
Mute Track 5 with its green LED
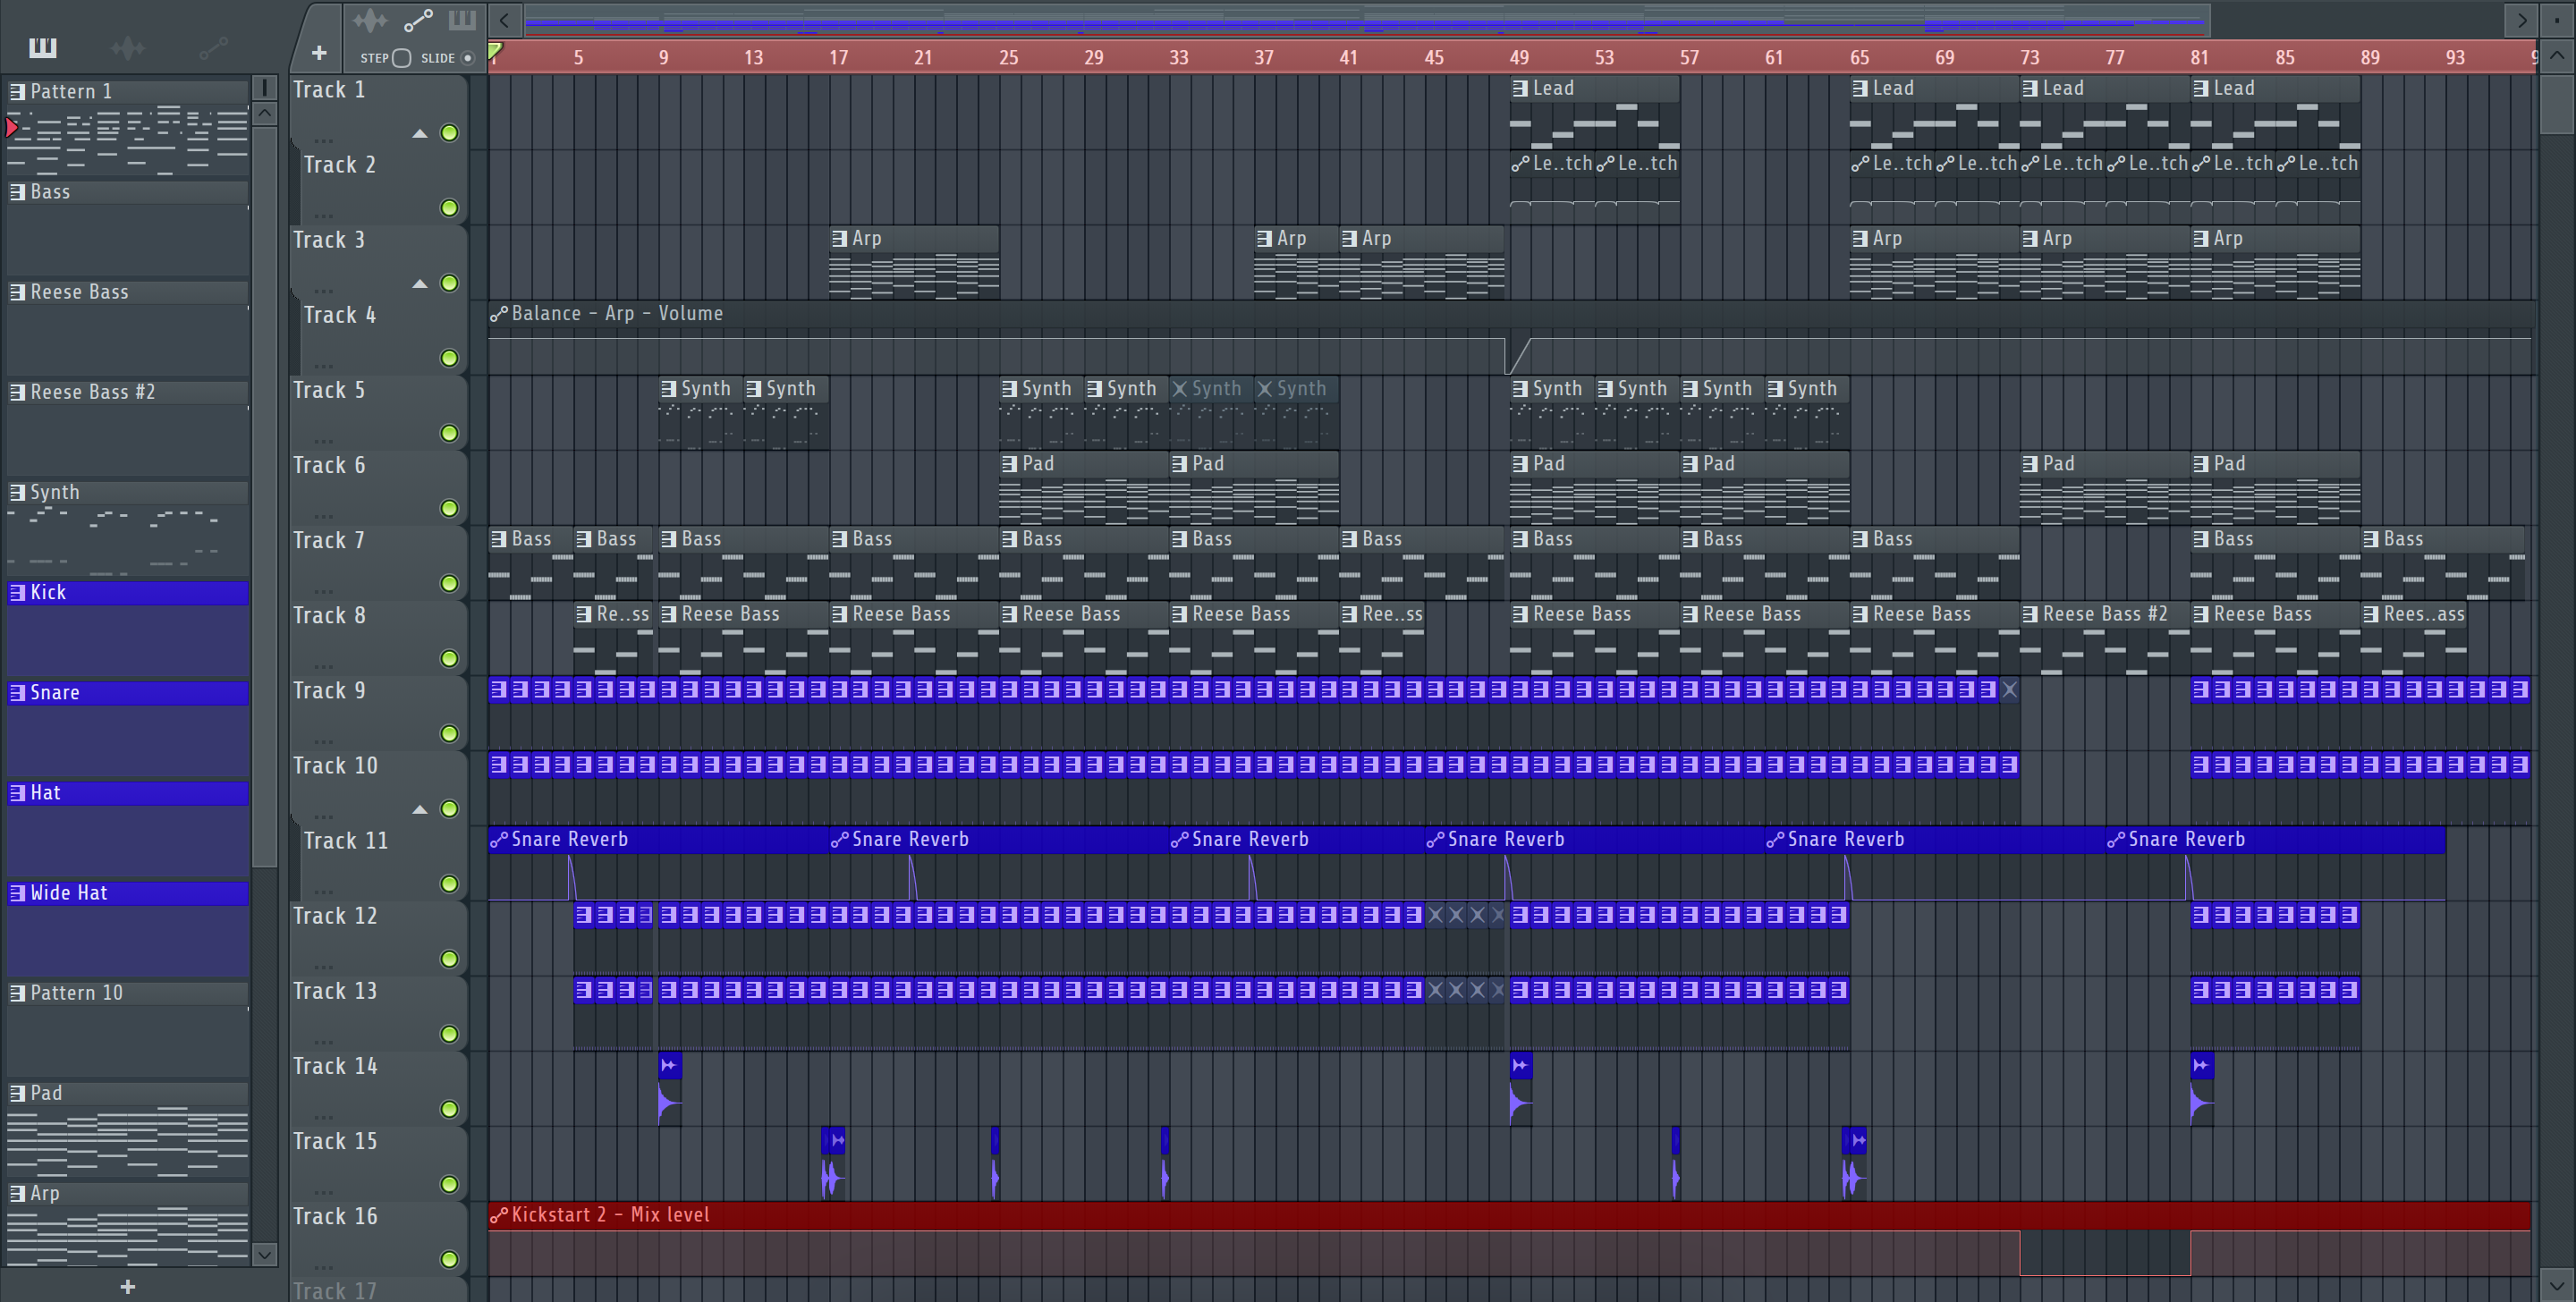[x=450, y=433]
